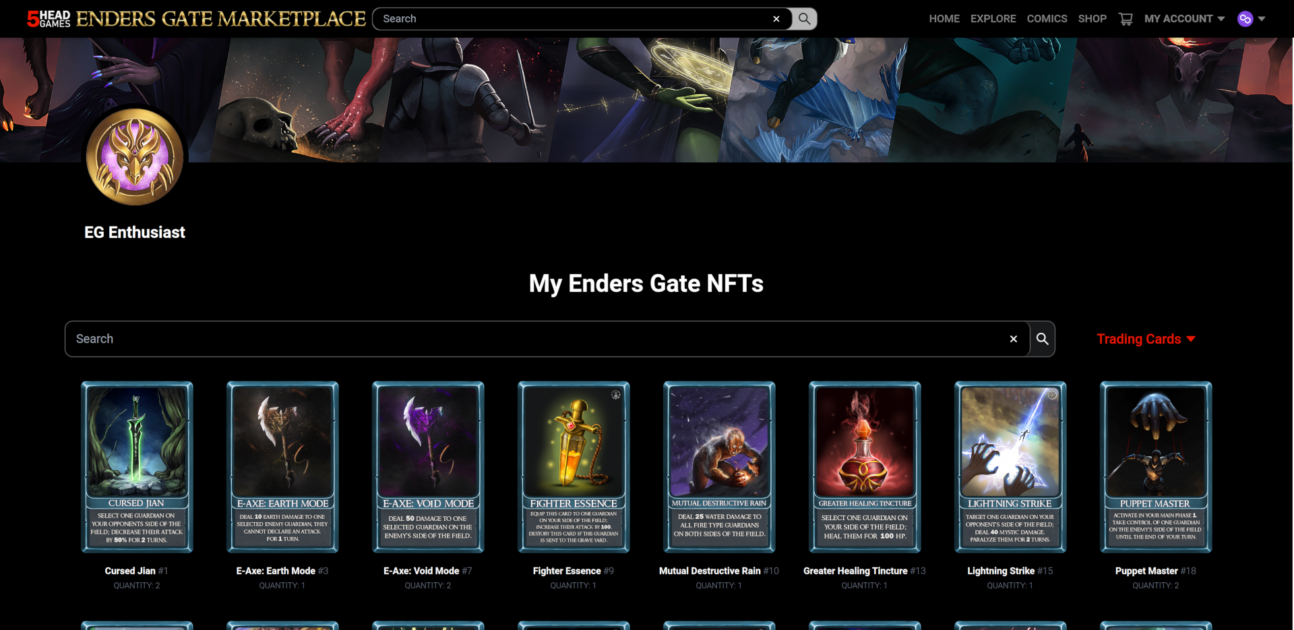
Task: Visit the Shop link
Action: pyautogui.click(x=1092, y=19)
